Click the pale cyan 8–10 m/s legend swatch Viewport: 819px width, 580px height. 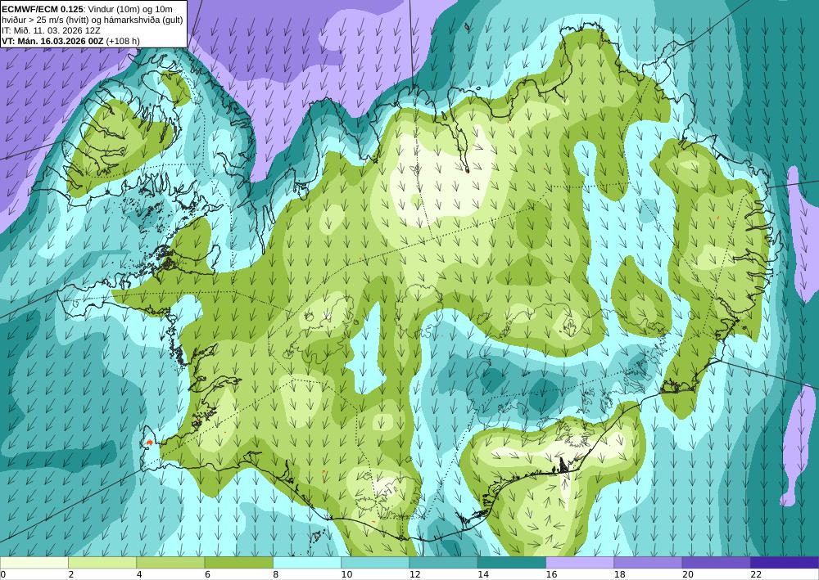click(307, 563)
